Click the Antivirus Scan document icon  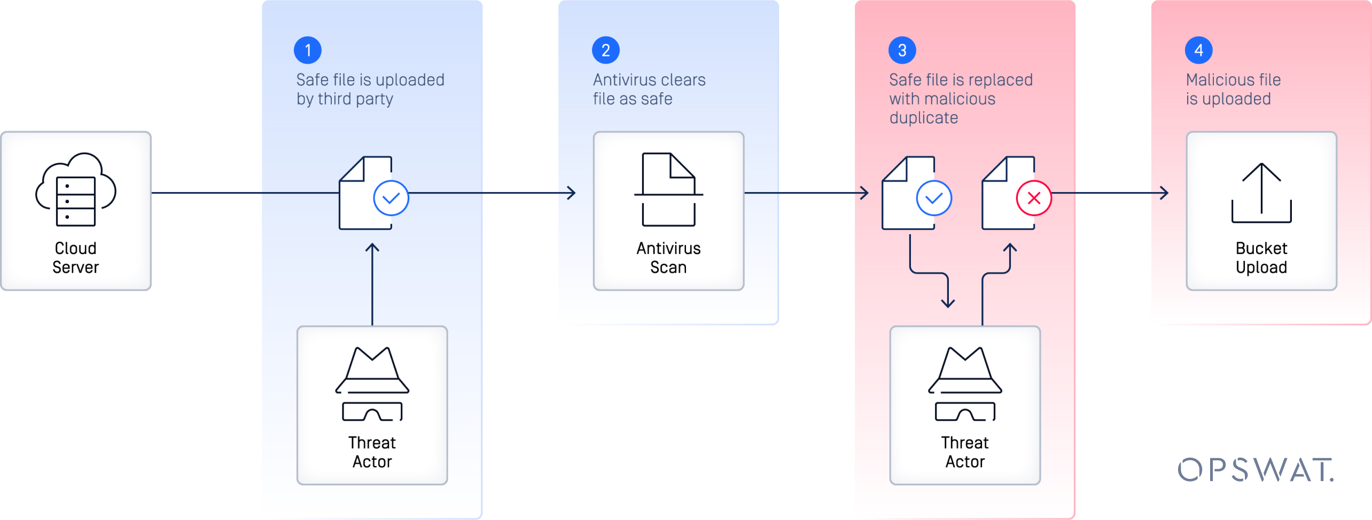pos(668,189)
